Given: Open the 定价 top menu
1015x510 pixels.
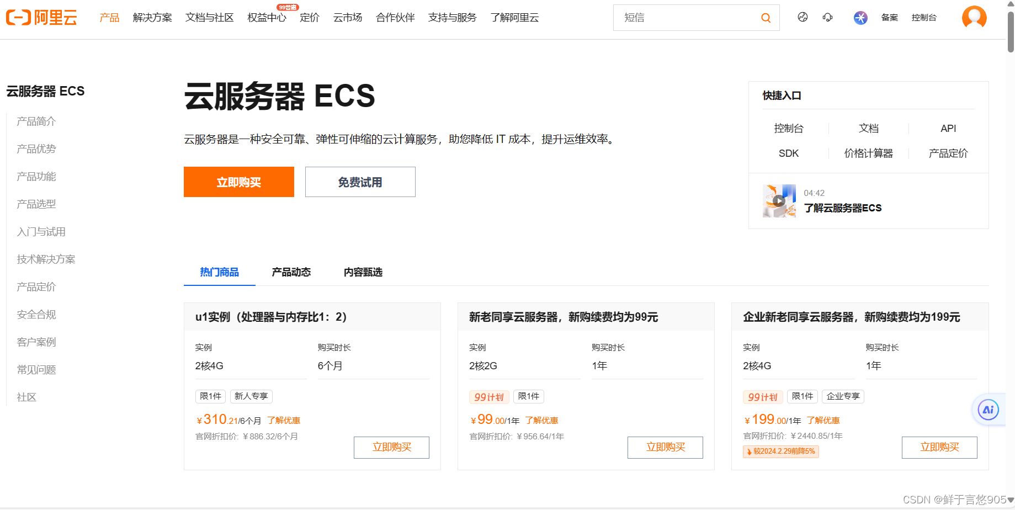Looking at the screenshot, I should coord(310,18).
